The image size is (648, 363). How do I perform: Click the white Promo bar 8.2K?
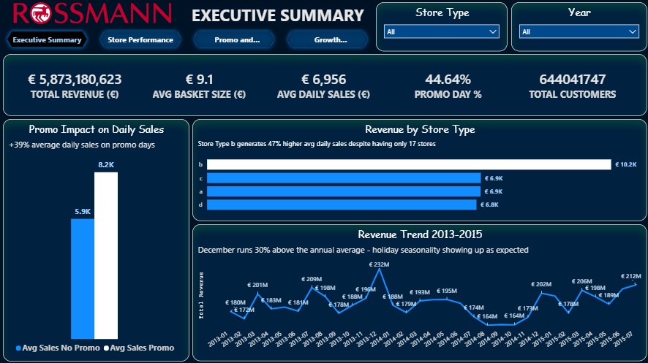tap(106, 256)
